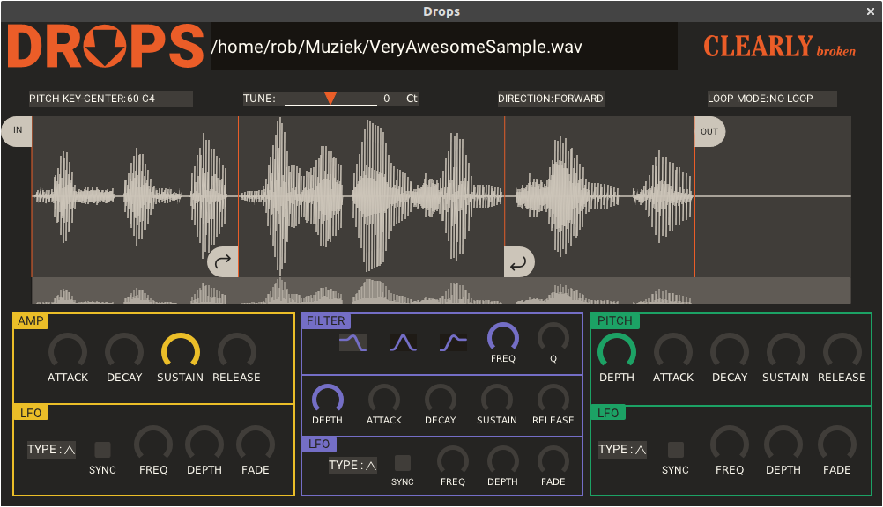Click the PITCH ATTACK knob

click(x=673, y=351)
